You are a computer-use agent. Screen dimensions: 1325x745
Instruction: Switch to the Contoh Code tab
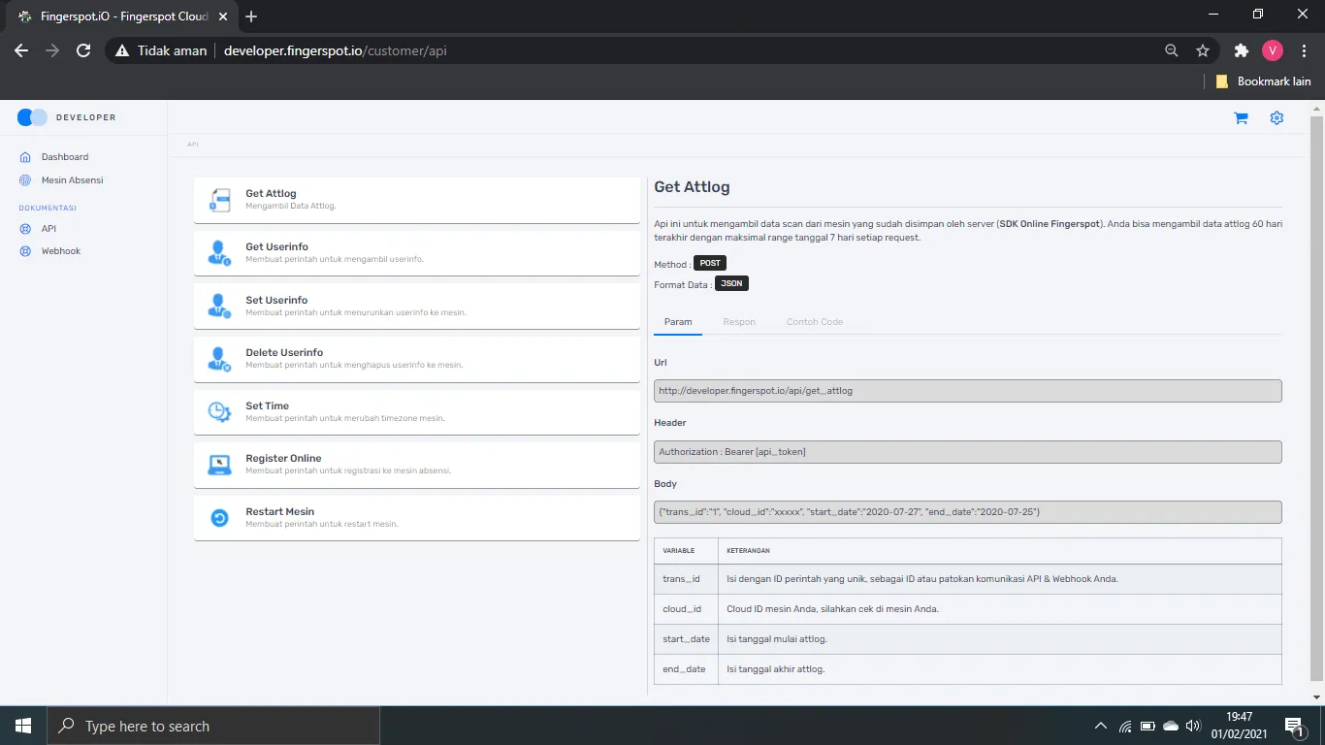coord(815,322)
